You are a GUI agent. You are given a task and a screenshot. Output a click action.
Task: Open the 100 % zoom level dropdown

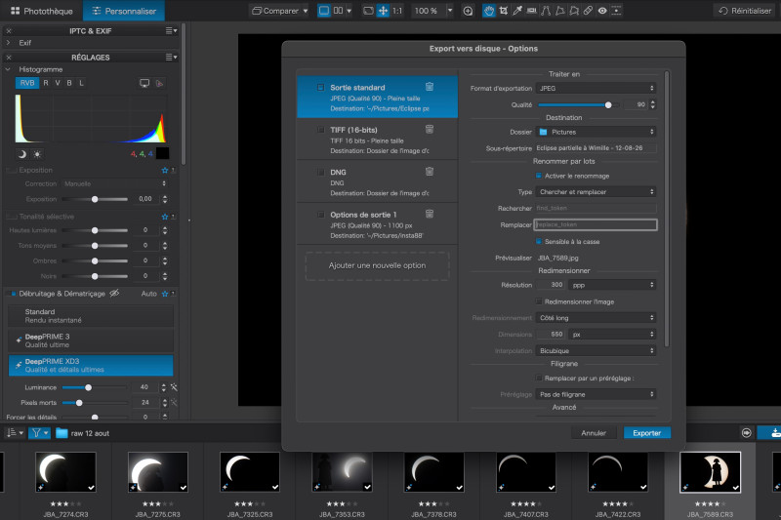point(450,11)
